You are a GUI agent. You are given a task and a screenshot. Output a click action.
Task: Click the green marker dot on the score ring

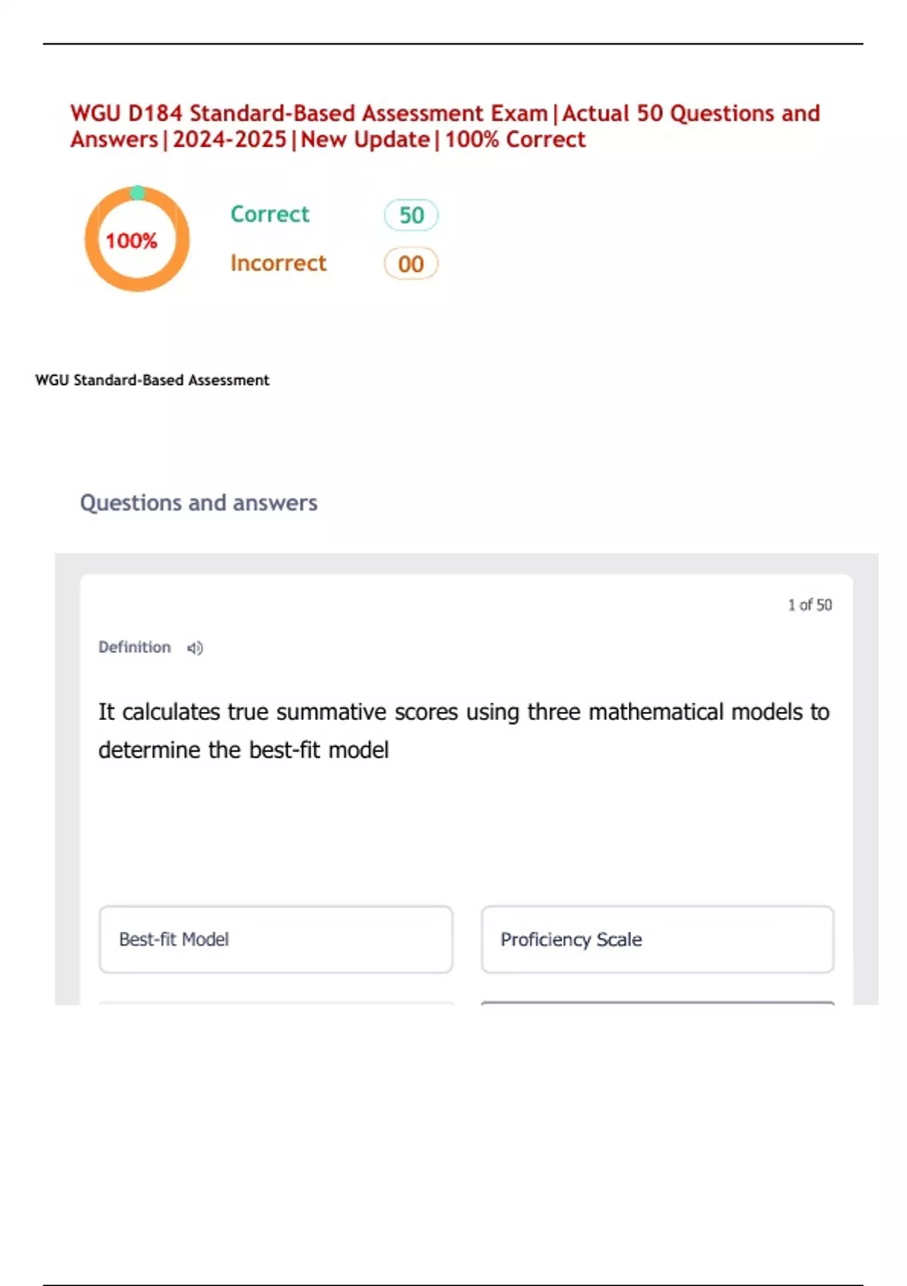tap(138, 192)
